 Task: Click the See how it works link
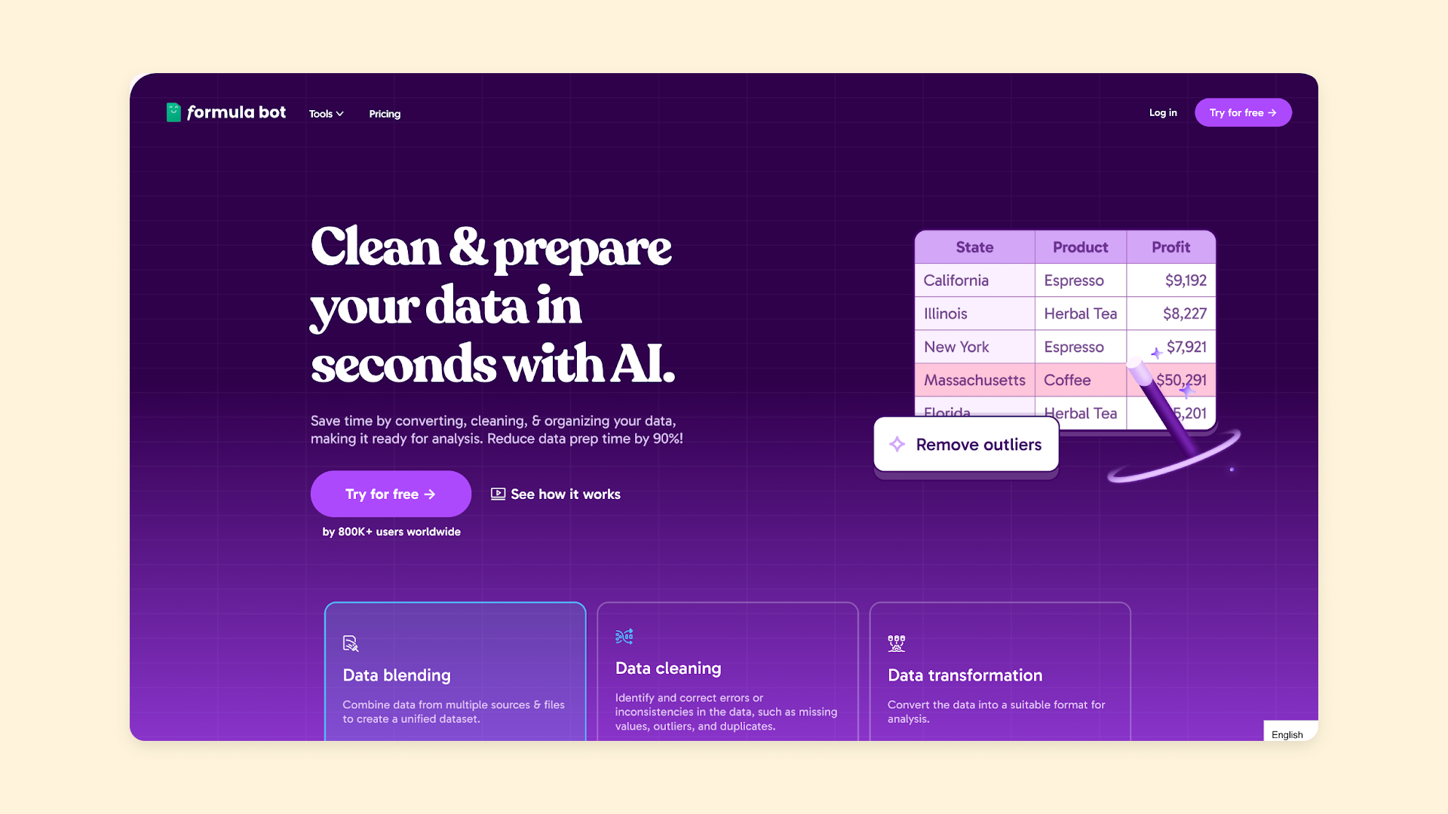point(555,493)
